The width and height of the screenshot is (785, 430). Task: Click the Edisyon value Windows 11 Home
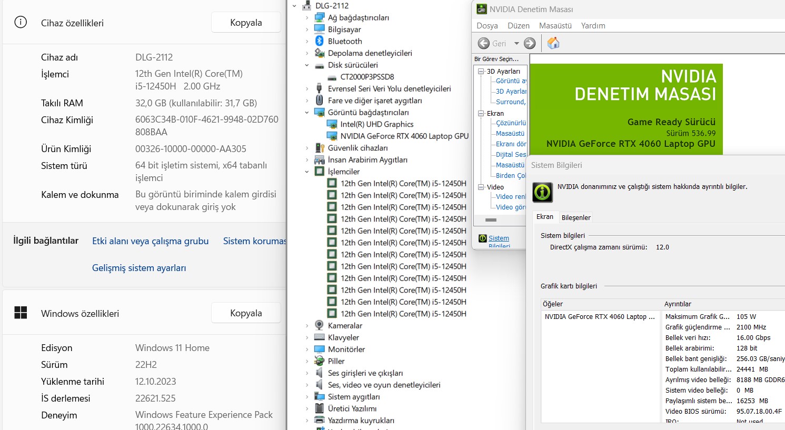point(172,348)
